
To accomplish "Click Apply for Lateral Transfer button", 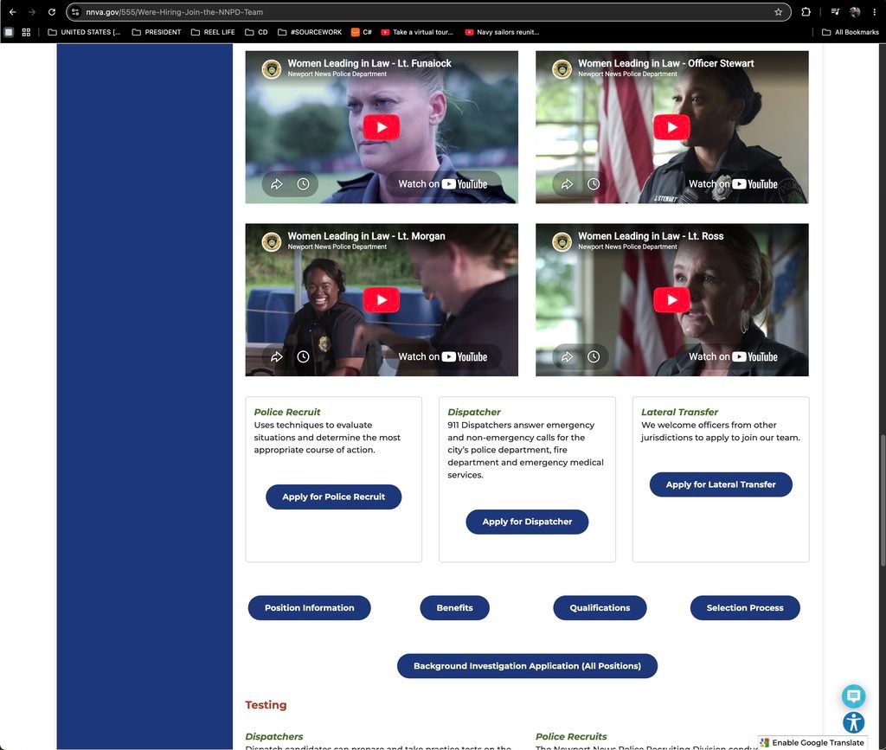I will coord(721,484).
